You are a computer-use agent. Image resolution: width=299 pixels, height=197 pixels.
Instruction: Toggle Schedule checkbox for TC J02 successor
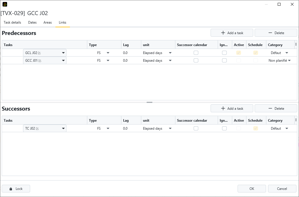pos(256,128)
